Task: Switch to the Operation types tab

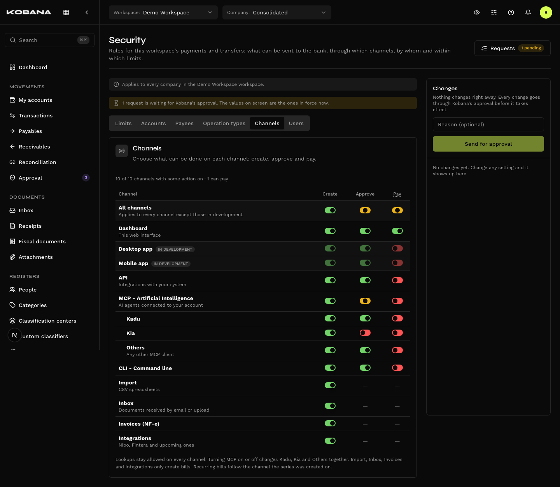Action: click(x=224, y=123)
